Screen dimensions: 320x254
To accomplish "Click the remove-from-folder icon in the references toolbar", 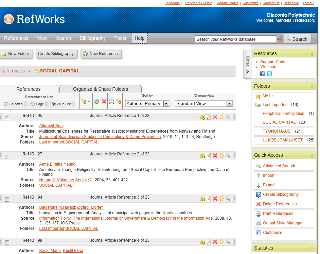I will 118,101.
